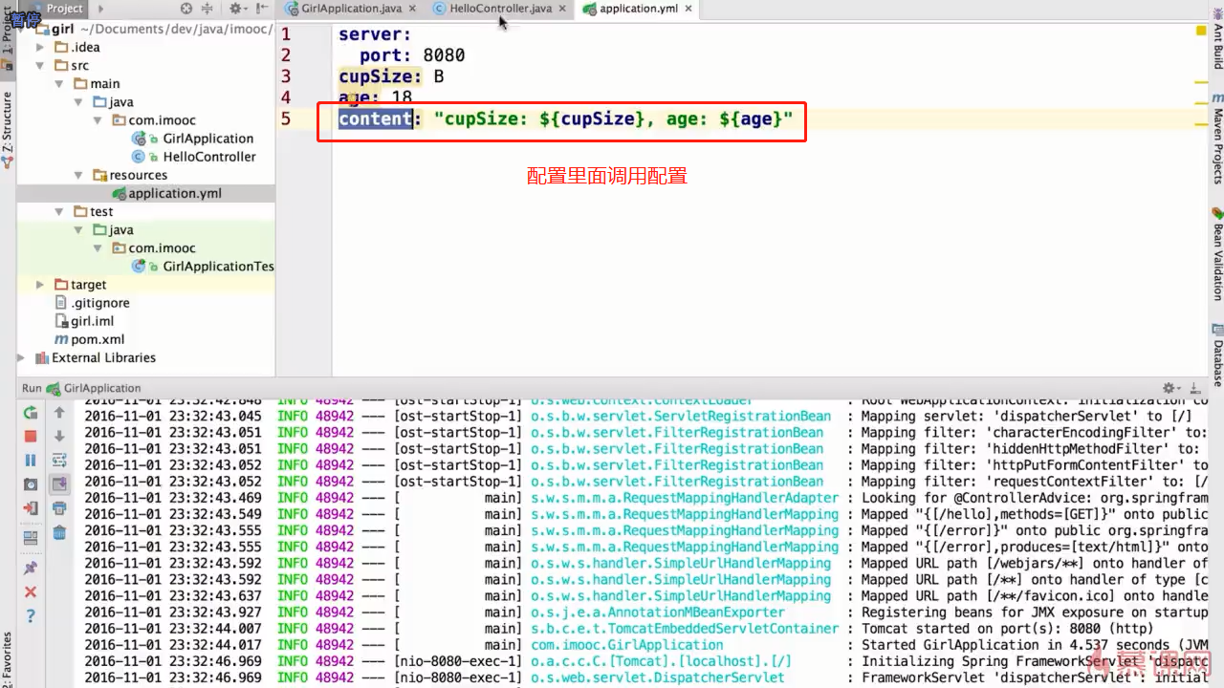1224x688 pixels.
Task: Open Bean Validation tool window
Action: [x=1217, y=254]
